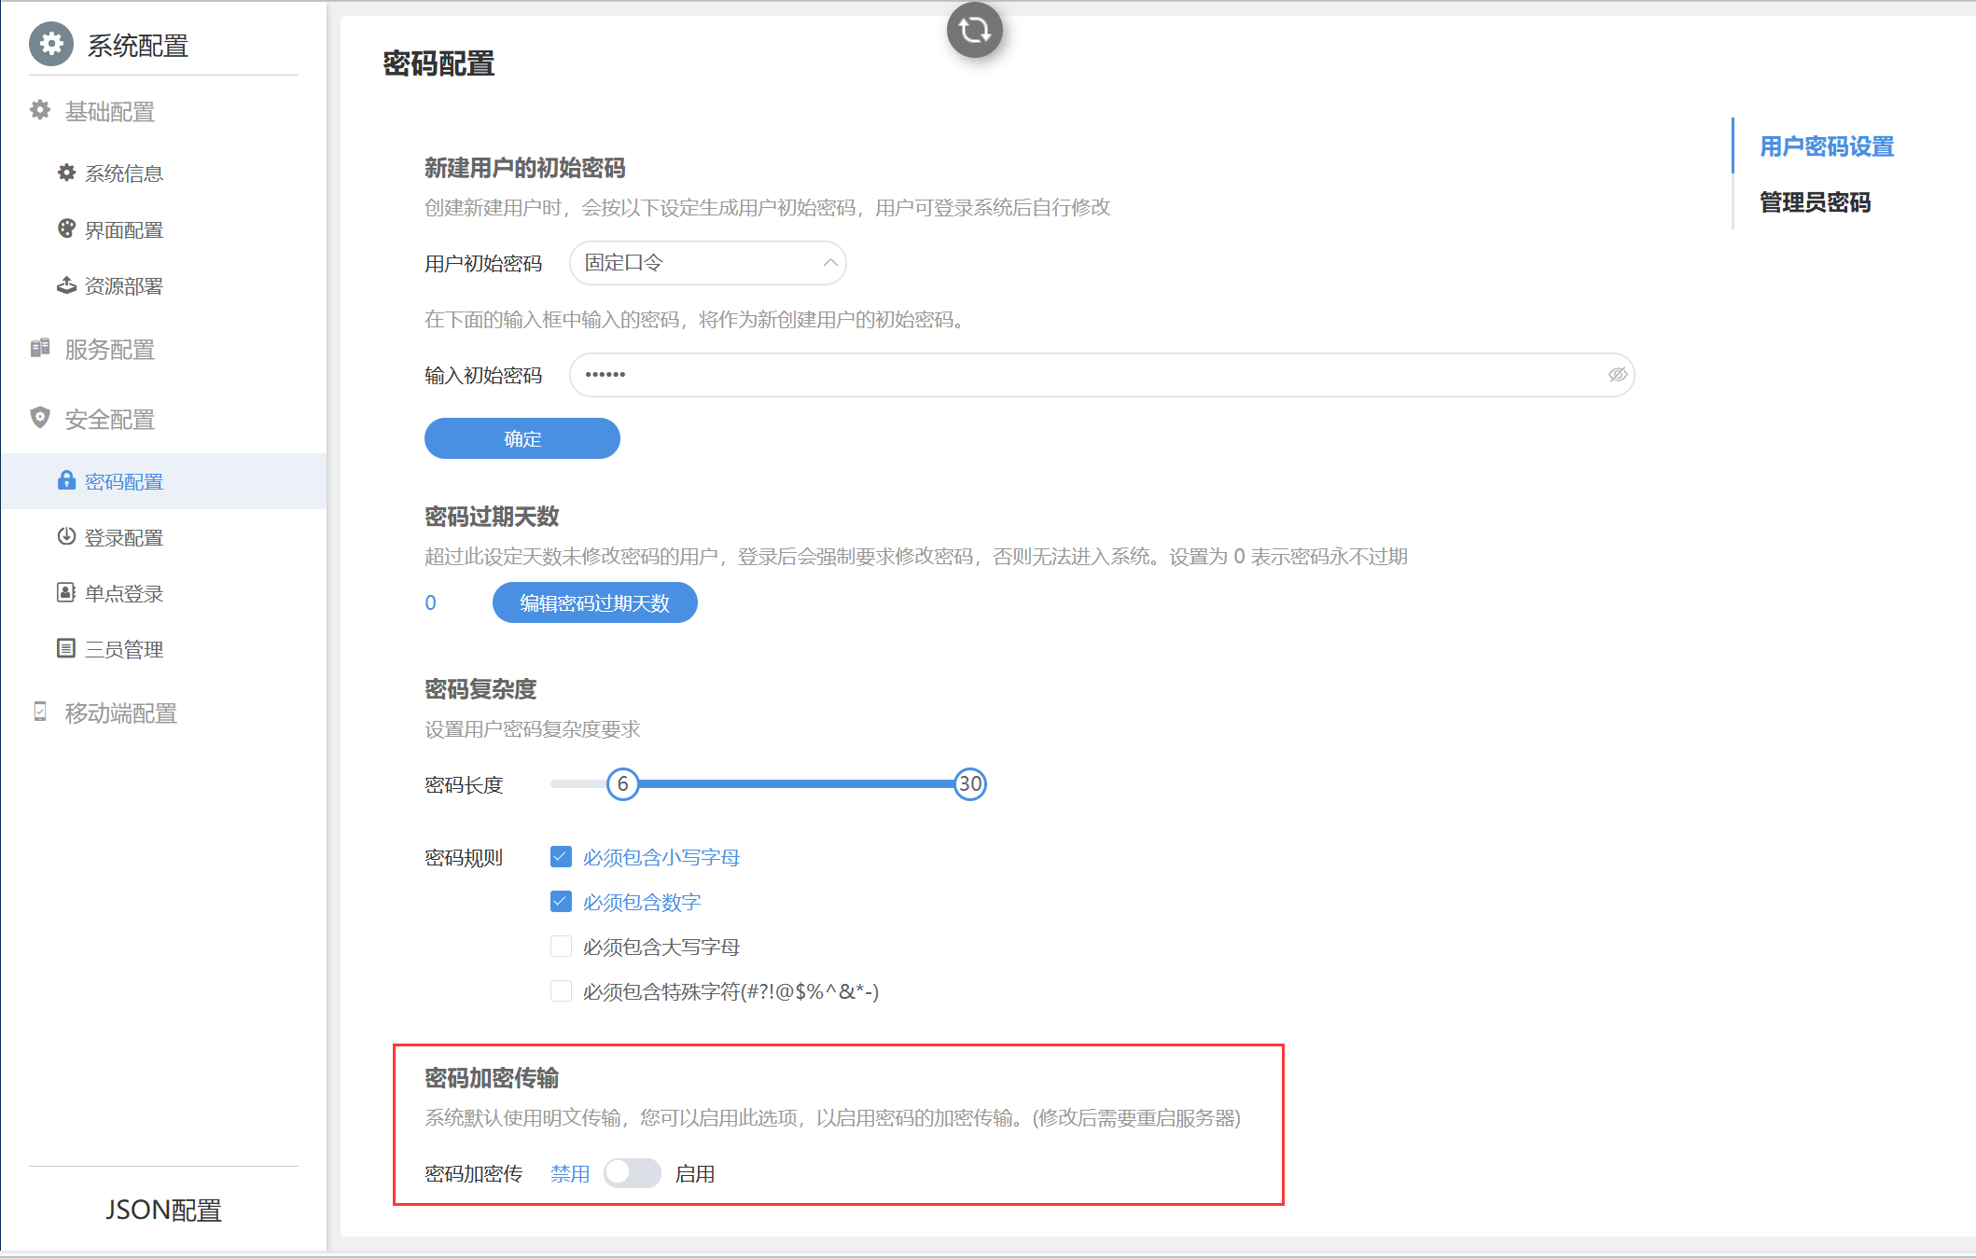Viewport: 1976px width, 1259px height.
Task: Enable 必须包含大写字母 checkbox
Action: point(561,947)
